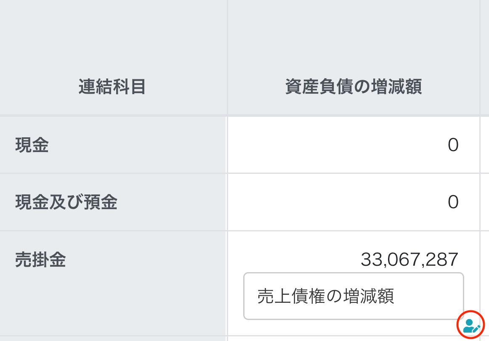Click the 0 value in 現金 row
This screenshot has height=341, width=489.
point(453,145)
